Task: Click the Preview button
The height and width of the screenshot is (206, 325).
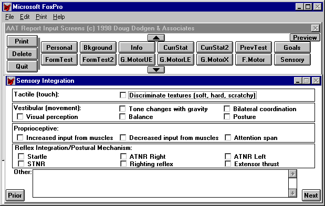Action: click(x=305, y=38)
